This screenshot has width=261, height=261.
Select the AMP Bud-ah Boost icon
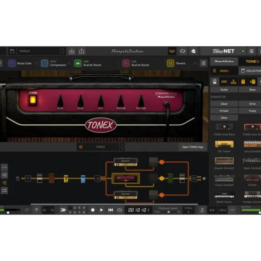pyautogui.click(x=78, y=63)
